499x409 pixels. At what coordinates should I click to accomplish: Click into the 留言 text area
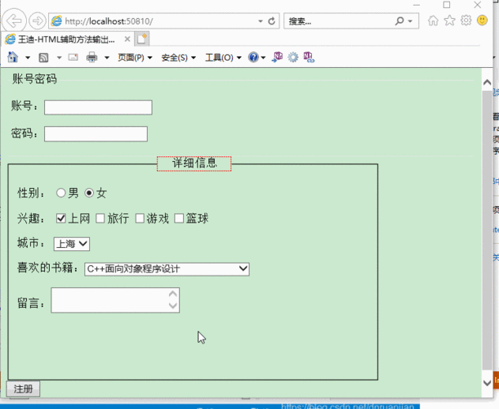[x=115, y=300]
